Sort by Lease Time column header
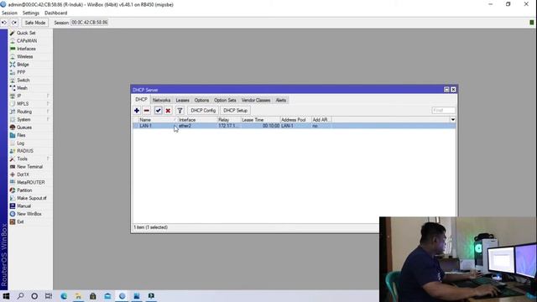Screen dimensions: 537x302 (261, 120)
